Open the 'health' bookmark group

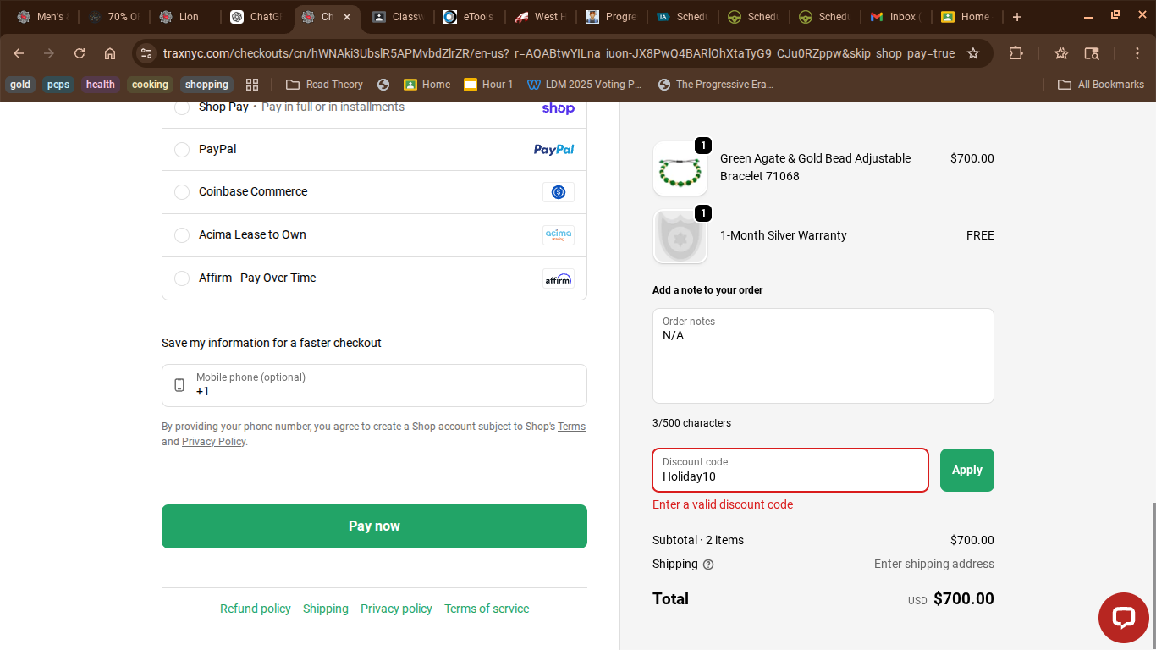101,85
